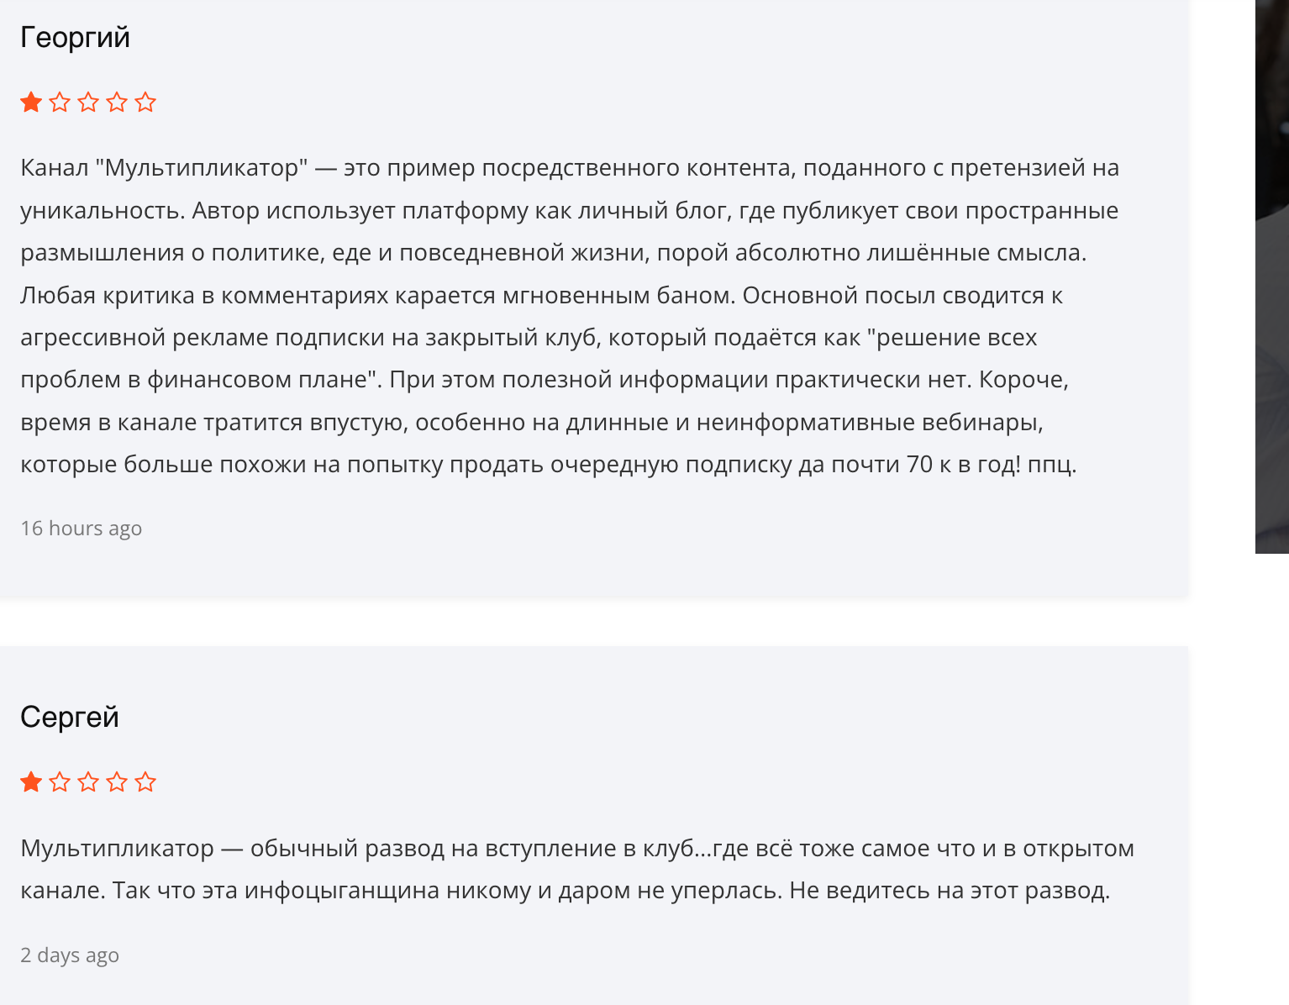Image resolution: width=1289 pixels, height=1005 pixels.
Task: Click the second star in Сергей's rating
Action: (x=60, y=782)
